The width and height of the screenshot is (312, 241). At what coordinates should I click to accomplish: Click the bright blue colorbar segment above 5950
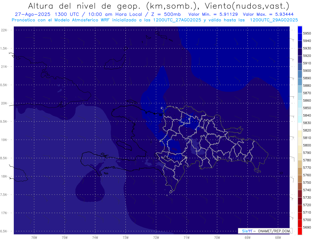pos(300,29)
